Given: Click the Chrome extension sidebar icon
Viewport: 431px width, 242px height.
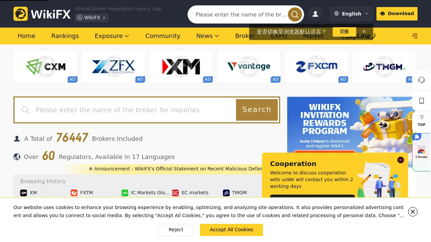Looking at the screenshot, I should click(422, 152).
